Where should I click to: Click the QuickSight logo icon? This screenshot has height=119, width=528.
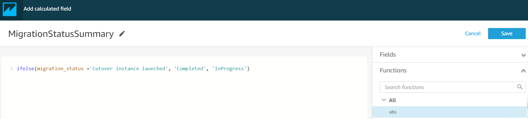pos(10,9)
